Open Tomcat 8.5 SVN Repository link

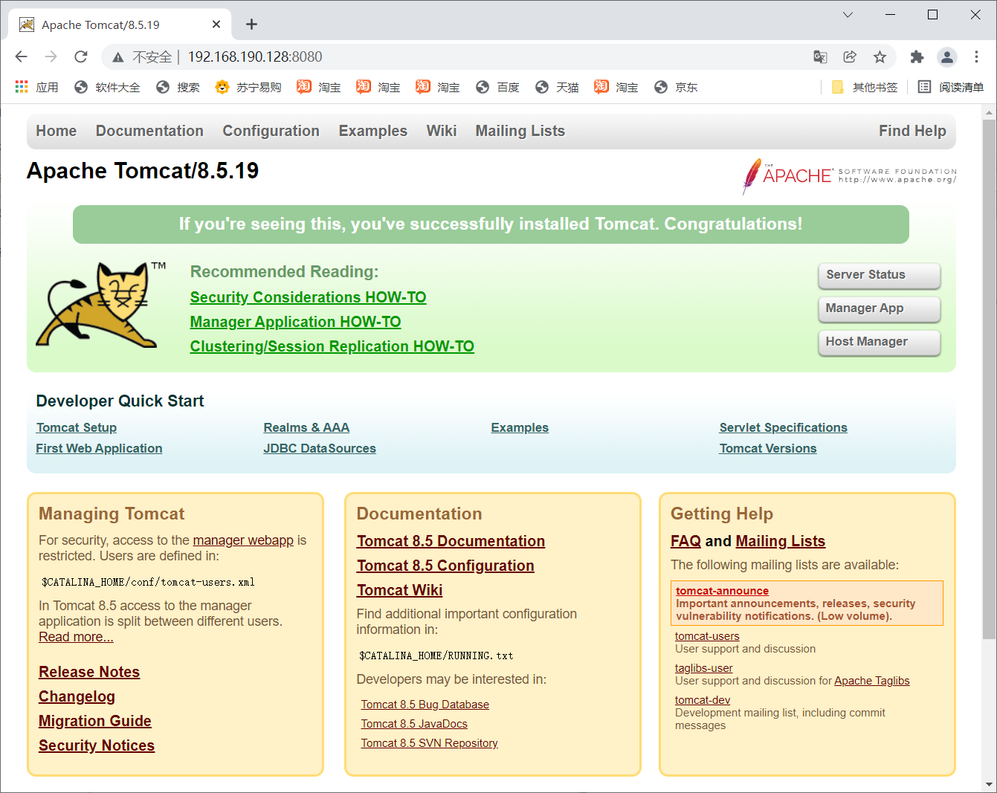430,743
